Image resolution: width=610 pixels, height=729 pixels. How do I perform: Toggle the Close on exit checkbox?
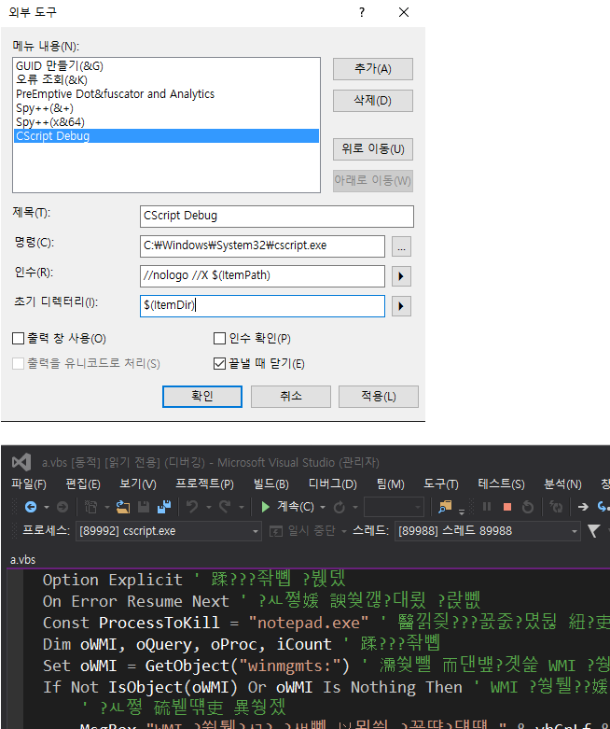(219, 364)
